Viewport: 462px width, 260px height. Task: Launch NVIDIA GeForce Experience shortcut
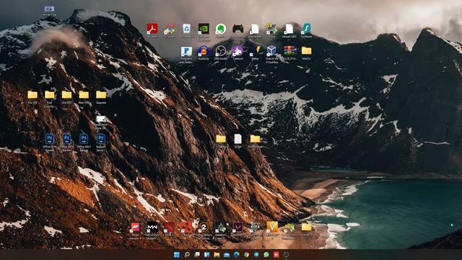pyautogui.click(x=204, y=29)
